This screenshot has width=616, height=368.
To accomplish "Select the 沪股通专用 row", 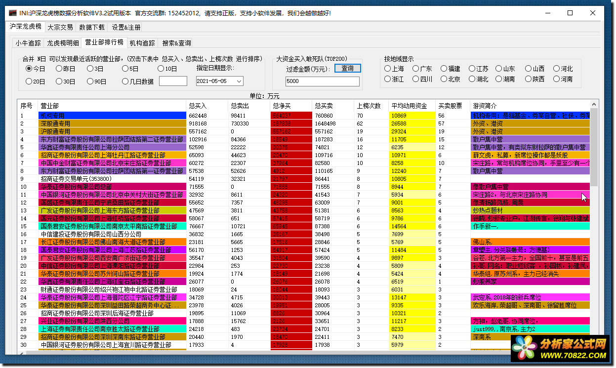I will (x=304, y=131).
